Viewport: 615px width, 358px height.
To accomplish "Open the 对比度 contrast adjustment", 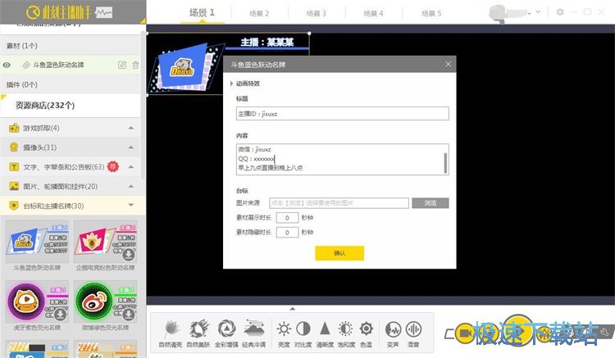I will (303, 329).
